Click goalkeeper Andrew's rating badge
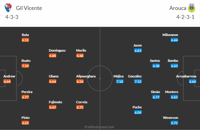 click(x=7, y=81)
